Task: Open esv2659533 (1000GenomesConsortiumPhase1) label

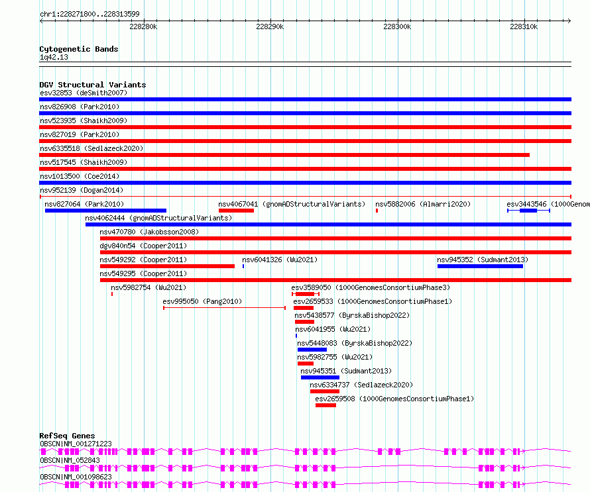Action: point(373,301)
